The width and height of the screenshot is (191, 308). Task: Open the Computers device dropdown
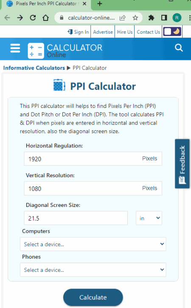93,244
